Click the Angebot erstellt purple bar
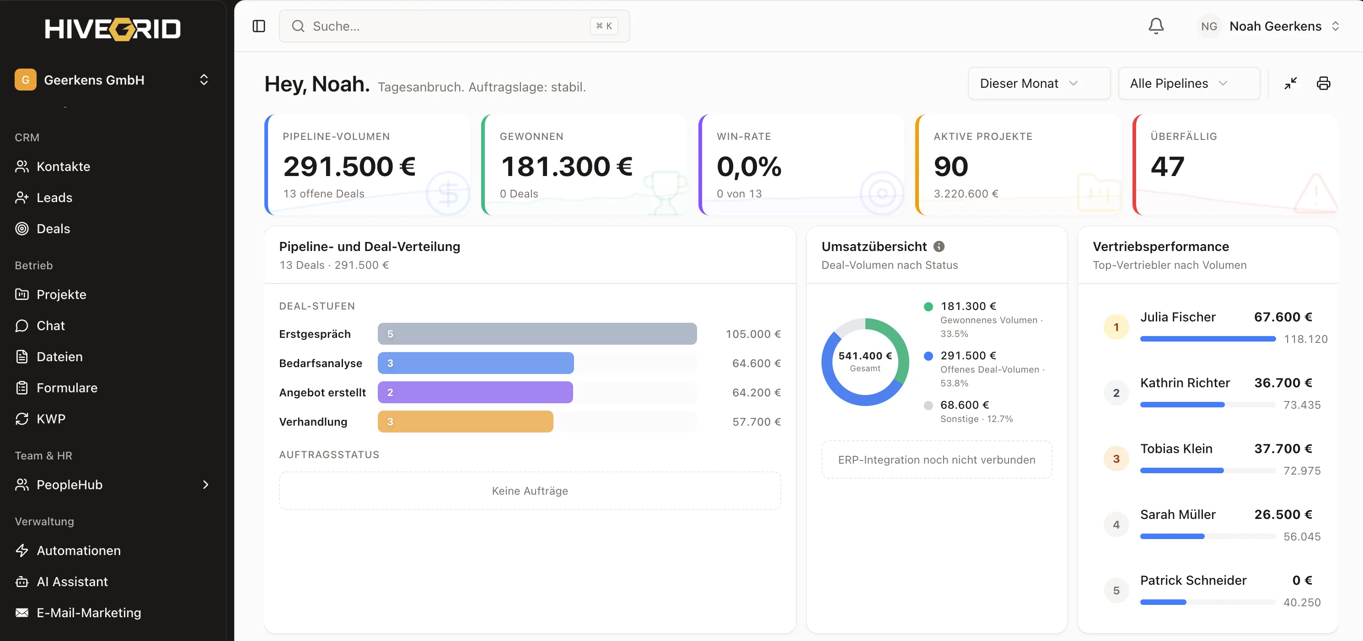 click(x=475, y=392)
